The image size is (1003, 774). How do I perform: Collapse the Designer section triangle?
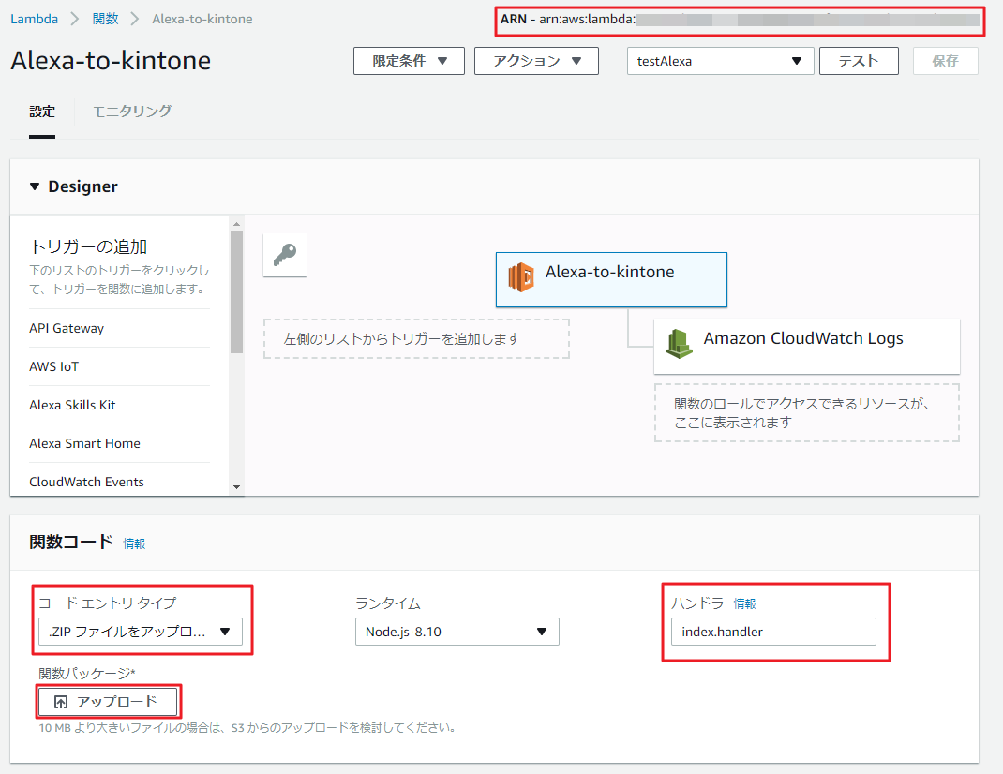point(35,186)
